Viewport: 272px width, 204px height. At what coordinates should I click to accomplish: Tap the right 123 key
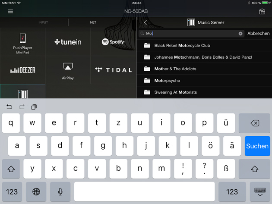pos(232,191)
